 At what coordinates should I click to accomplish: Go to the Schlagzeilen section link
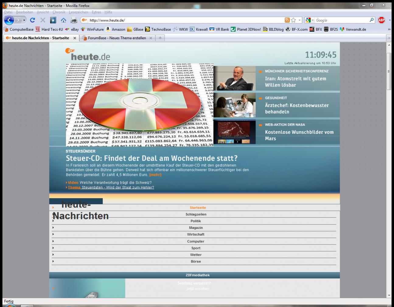point(196,214)
